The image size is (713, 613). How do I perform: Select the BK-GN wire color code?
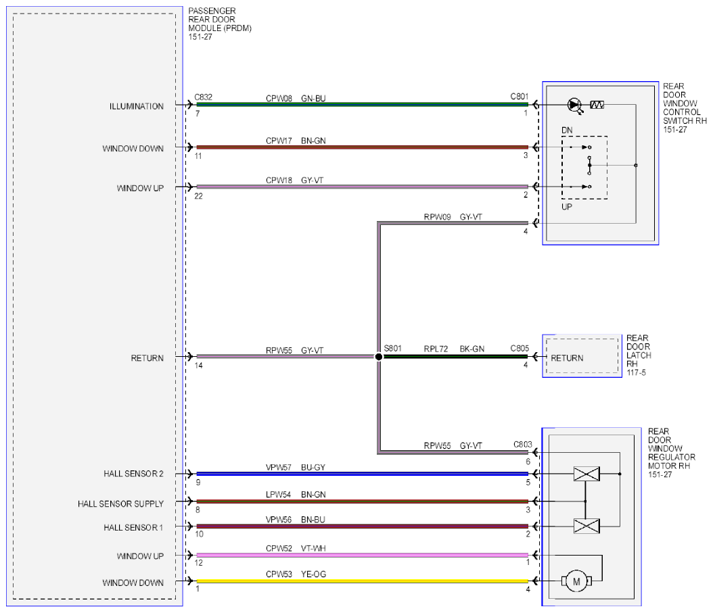pos(472,349)
